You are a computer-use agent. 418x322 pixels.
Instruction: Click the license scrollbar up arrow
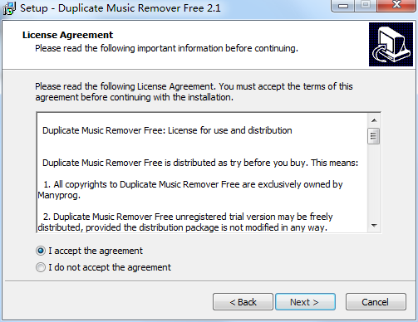tap(374, 120)
